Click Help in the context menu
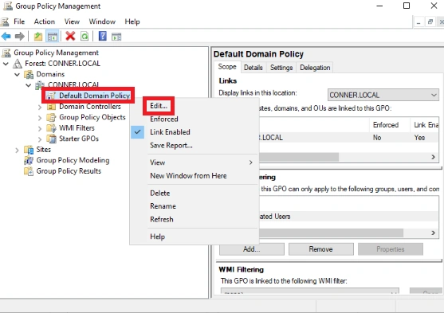 (x=157, y=237)
